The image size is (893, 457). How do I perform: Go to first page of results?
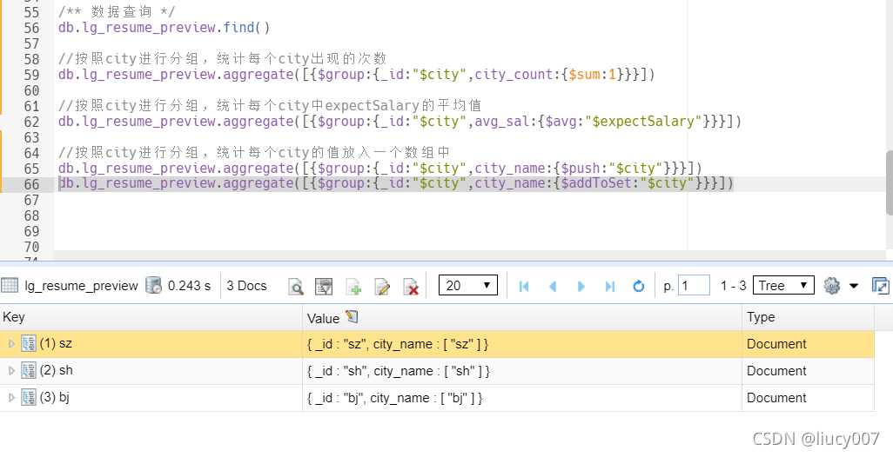pos(524,286)
